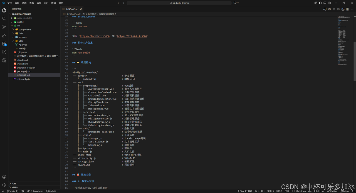Open the Extensions view with badge
356x193 pixels.
point(4,44)
